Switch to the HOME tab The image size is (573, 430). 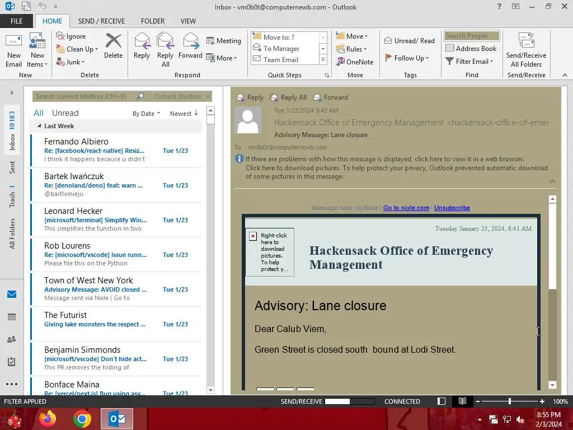tap(52, 21)
